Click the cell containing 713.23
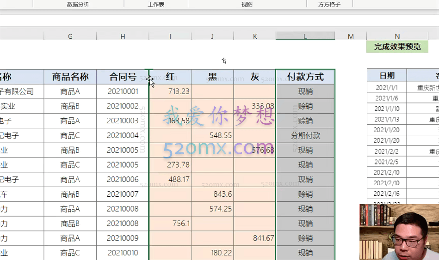This screenshot has width=439, height=260. point(170,91)
